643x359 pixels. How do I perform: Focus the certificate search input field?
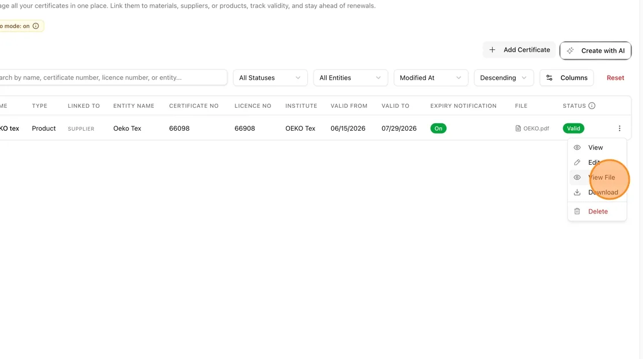click(113, 77)
